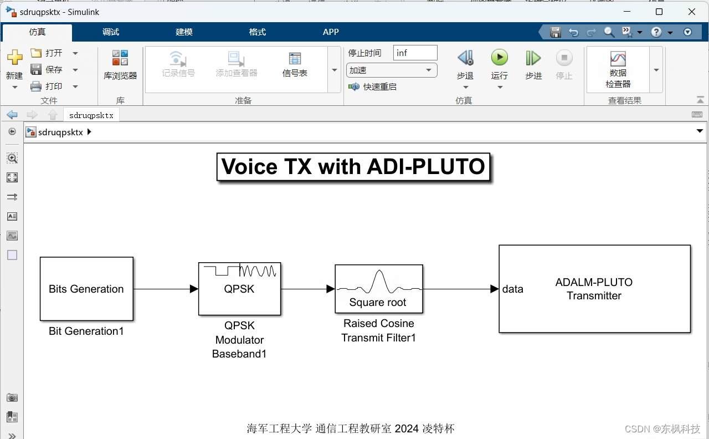
Task: Open the quick access options dropdown circle
Action: click(687, 32)
